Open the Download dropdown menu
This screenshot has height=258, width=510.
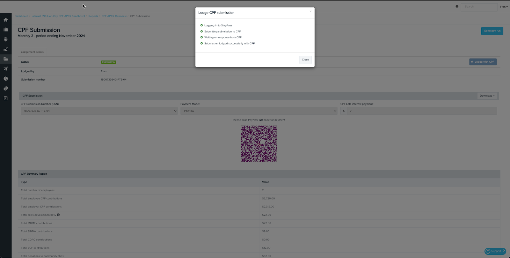(487, 96)
